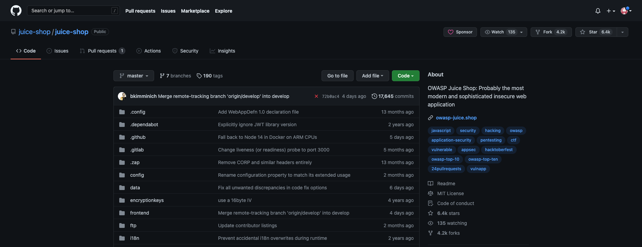Focus the Search or jump to field
Image resolution: width=642 pixels, height=247 pixels.
pyautogui.click(x=70, y=11)
